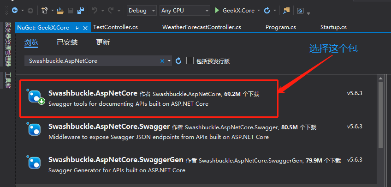The image size is (391, 187).
Task: Click 'Swagger tools for documenting APIs' description
Action: [x=128, y=103]
